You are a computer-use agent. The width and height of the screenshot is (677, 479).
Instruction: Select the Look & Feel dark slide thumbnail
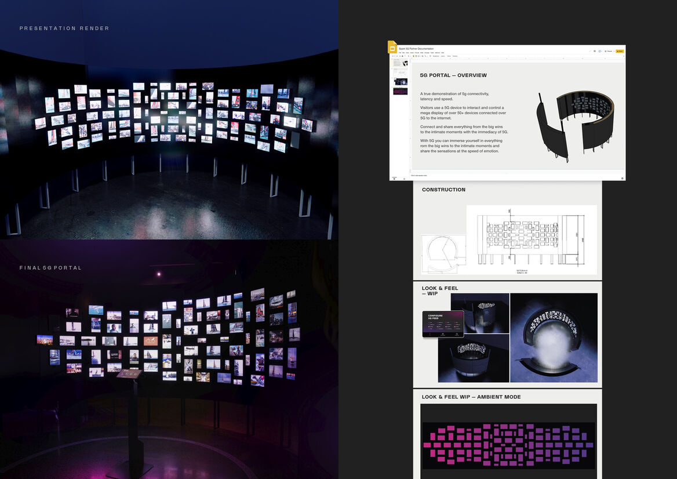click(x=401, y=82)
